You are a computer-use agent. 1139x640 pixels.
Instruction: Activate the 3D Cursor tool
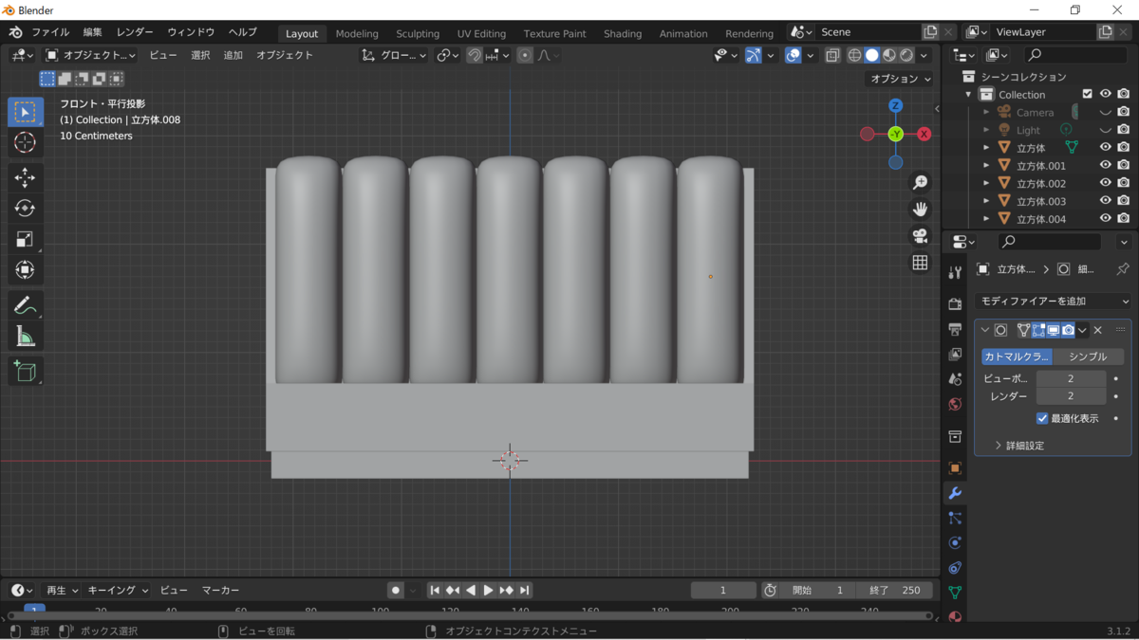pos(26,142)
